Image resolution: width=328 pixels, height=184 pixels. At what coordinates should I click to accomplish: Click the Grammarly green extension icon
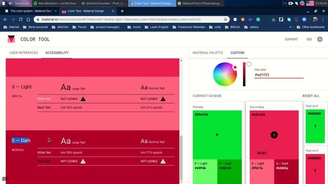[258, 19]
